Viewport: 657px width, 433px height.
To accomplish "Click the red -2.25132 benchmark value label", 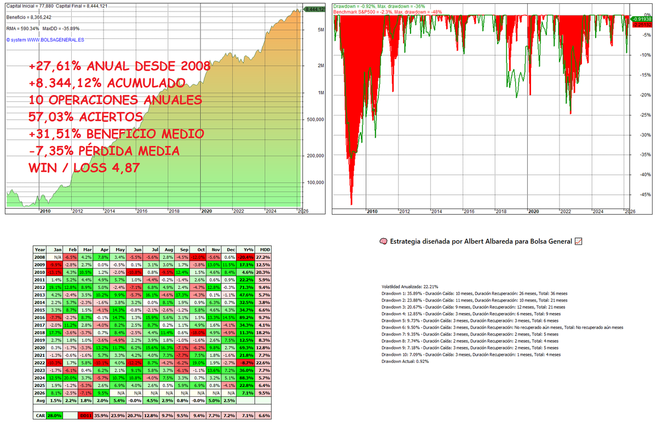I will tap(642, 25).
